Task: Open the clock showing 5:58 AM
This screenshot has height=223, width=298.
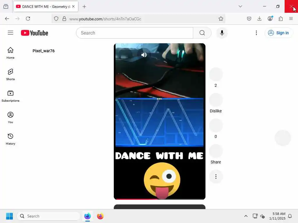Action: tap(277, 216)
